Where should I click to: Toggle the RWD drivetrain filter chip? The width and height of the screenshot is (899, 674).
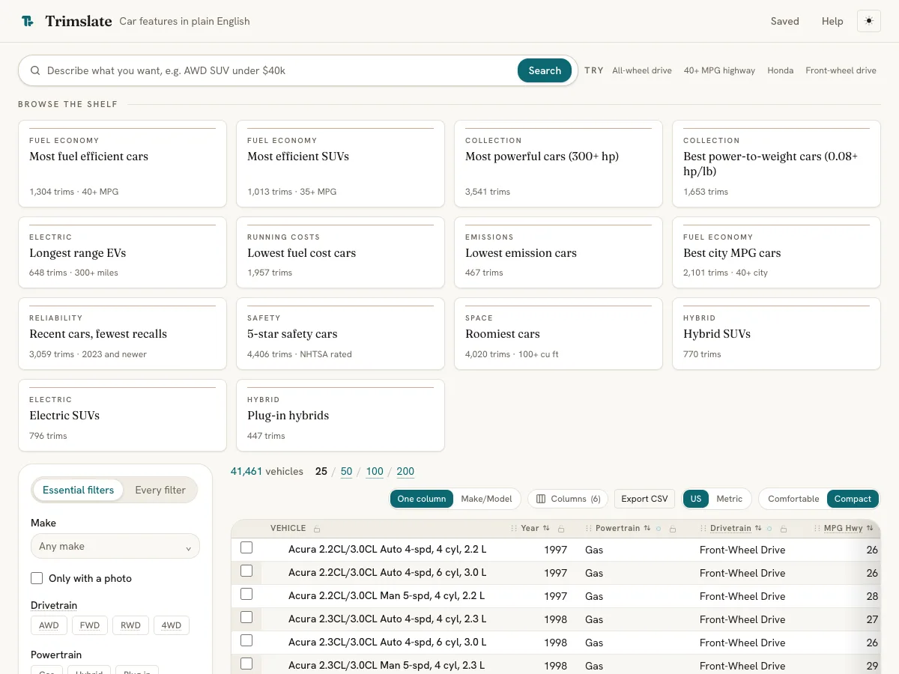130,625
